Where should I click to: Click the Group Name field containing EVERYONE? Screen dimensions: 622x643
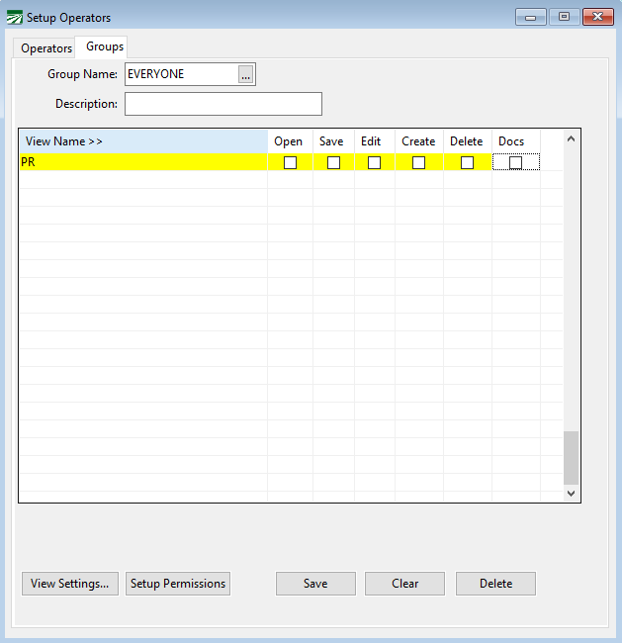tap(180, 75)
